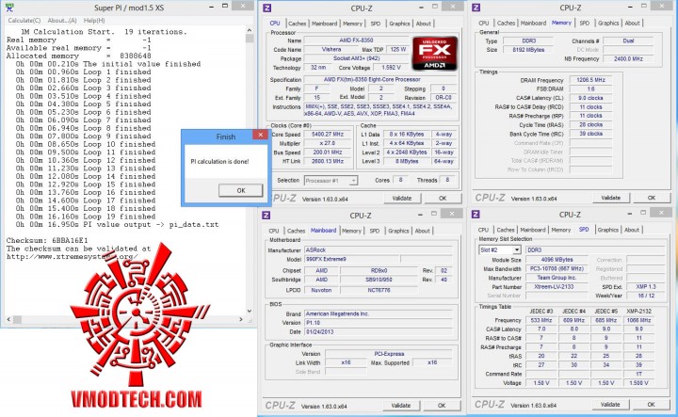Screen dimensions: 678x417
Task: Click the Super PI vertical scrollbar up arrow
Action: (x=249, y=30)
